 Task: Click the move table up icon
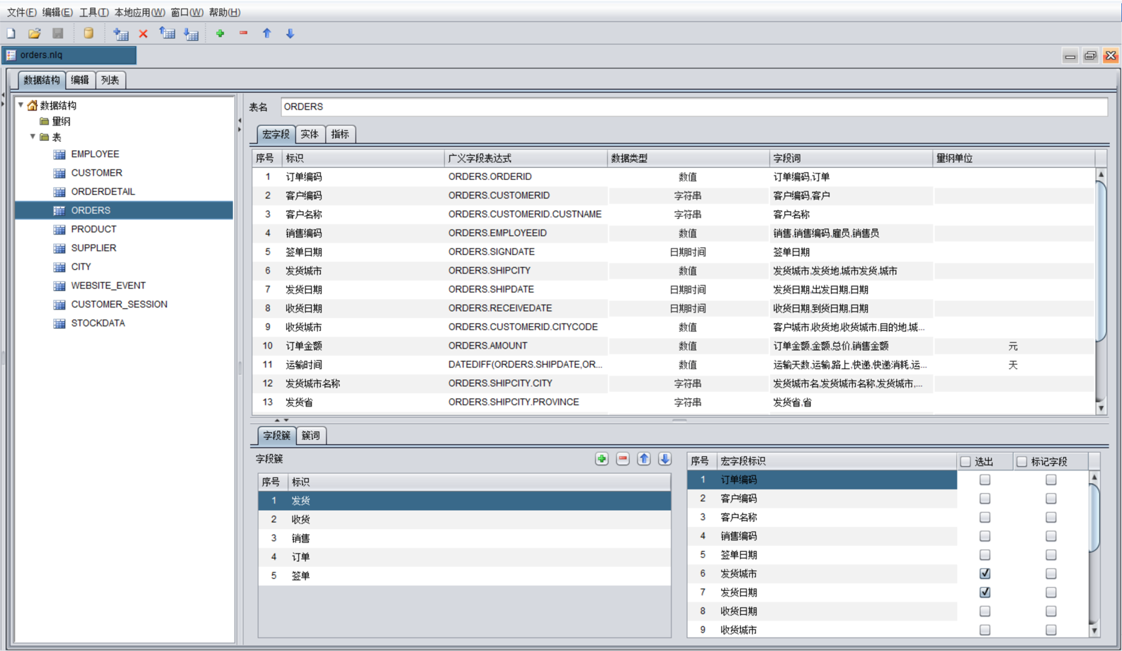[167, 33]
